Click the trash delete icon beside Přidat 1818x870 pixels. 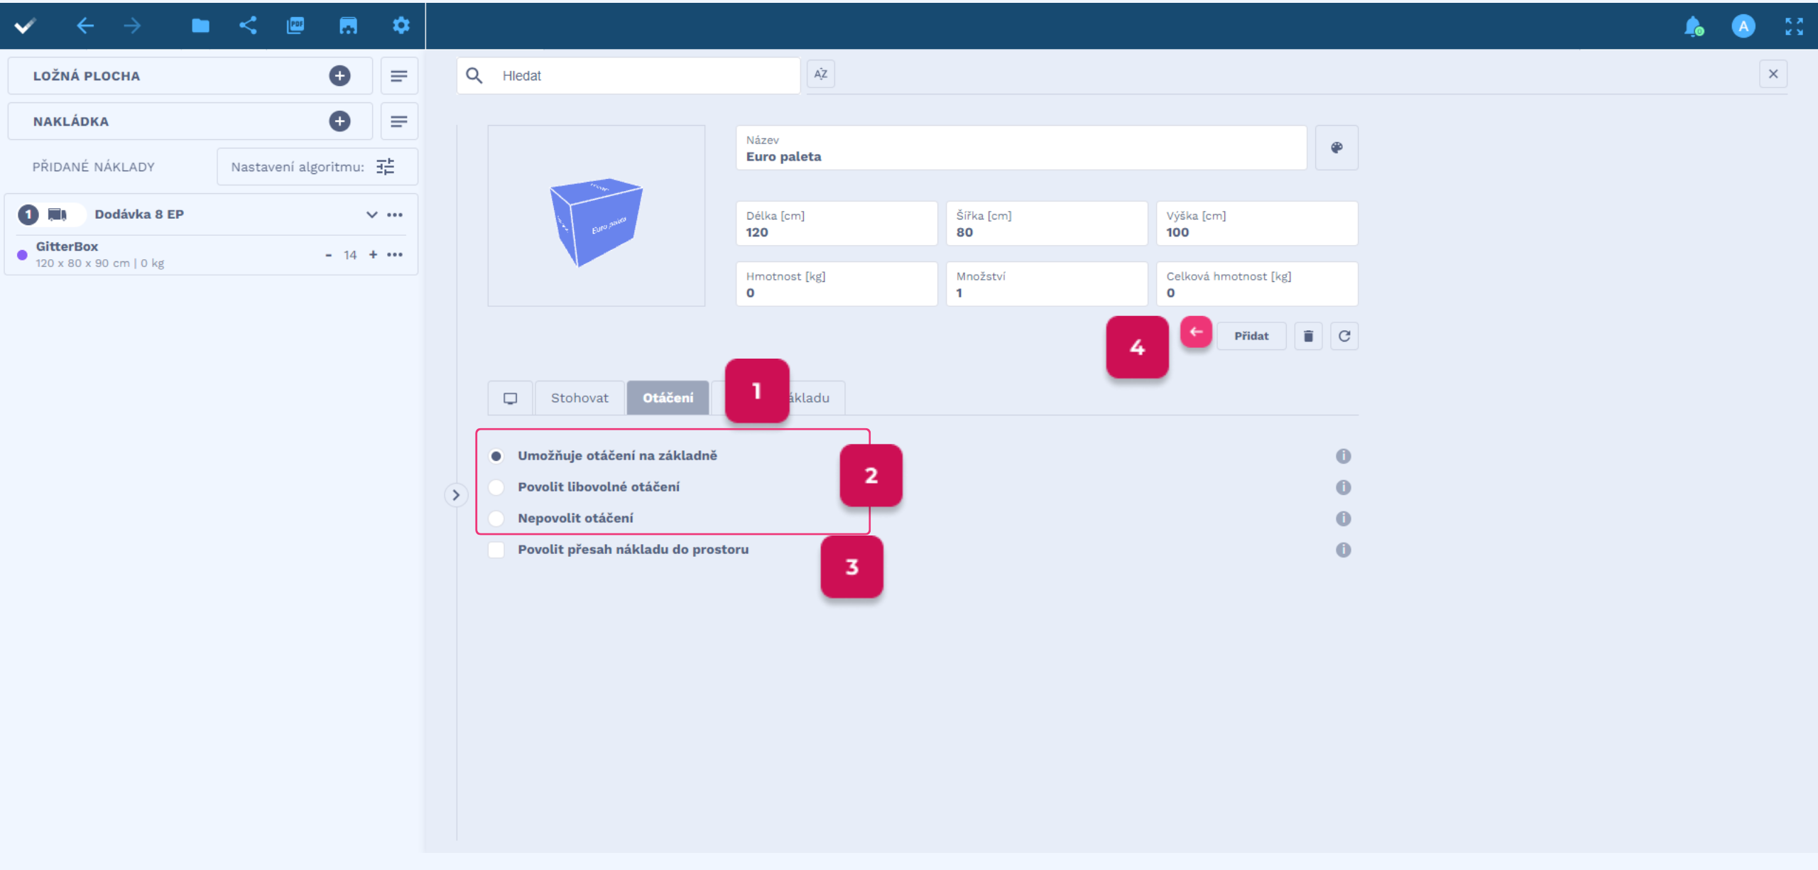(x=1308, y=336)
